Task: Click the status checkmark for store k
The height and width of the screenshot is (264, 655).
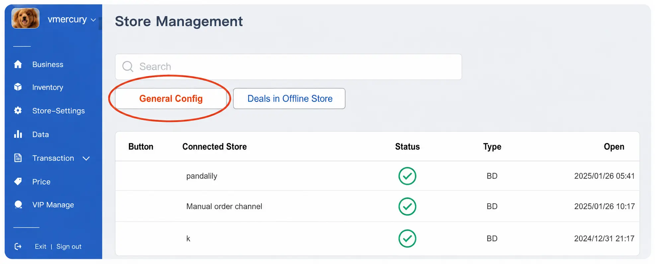Action: [407, 238]
